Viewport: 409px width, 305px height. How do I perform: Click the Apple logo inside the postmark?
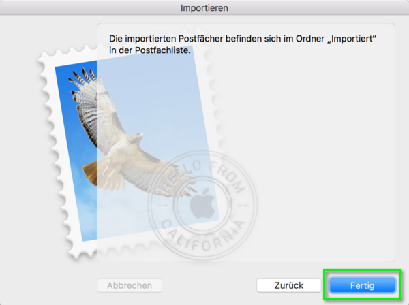pos(202,203)
